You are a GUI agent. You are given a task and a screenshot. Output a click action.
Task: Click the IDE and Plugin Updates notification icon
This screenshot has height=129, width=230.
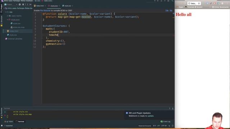click(127, 113)
